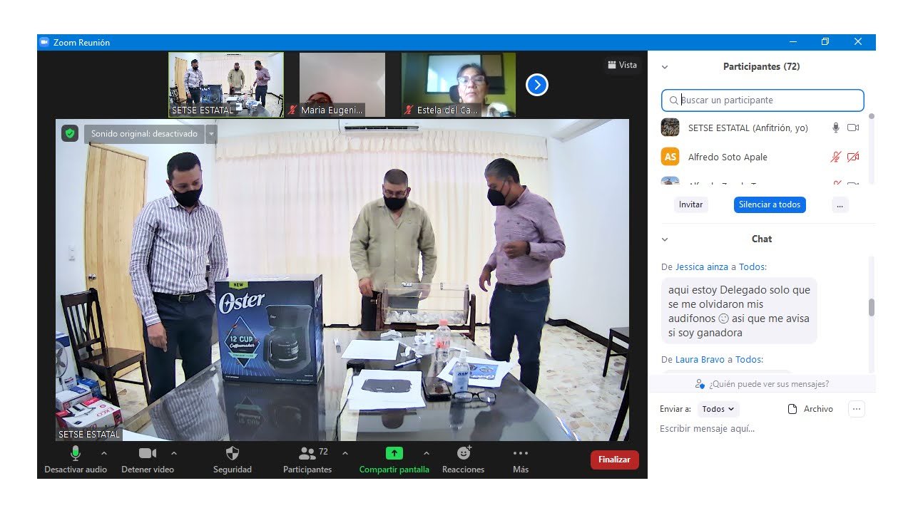Click Alfredo Soto Apale disabled camera icon
The width and height of the screenshot is (913, 513).
coord(853,157)
